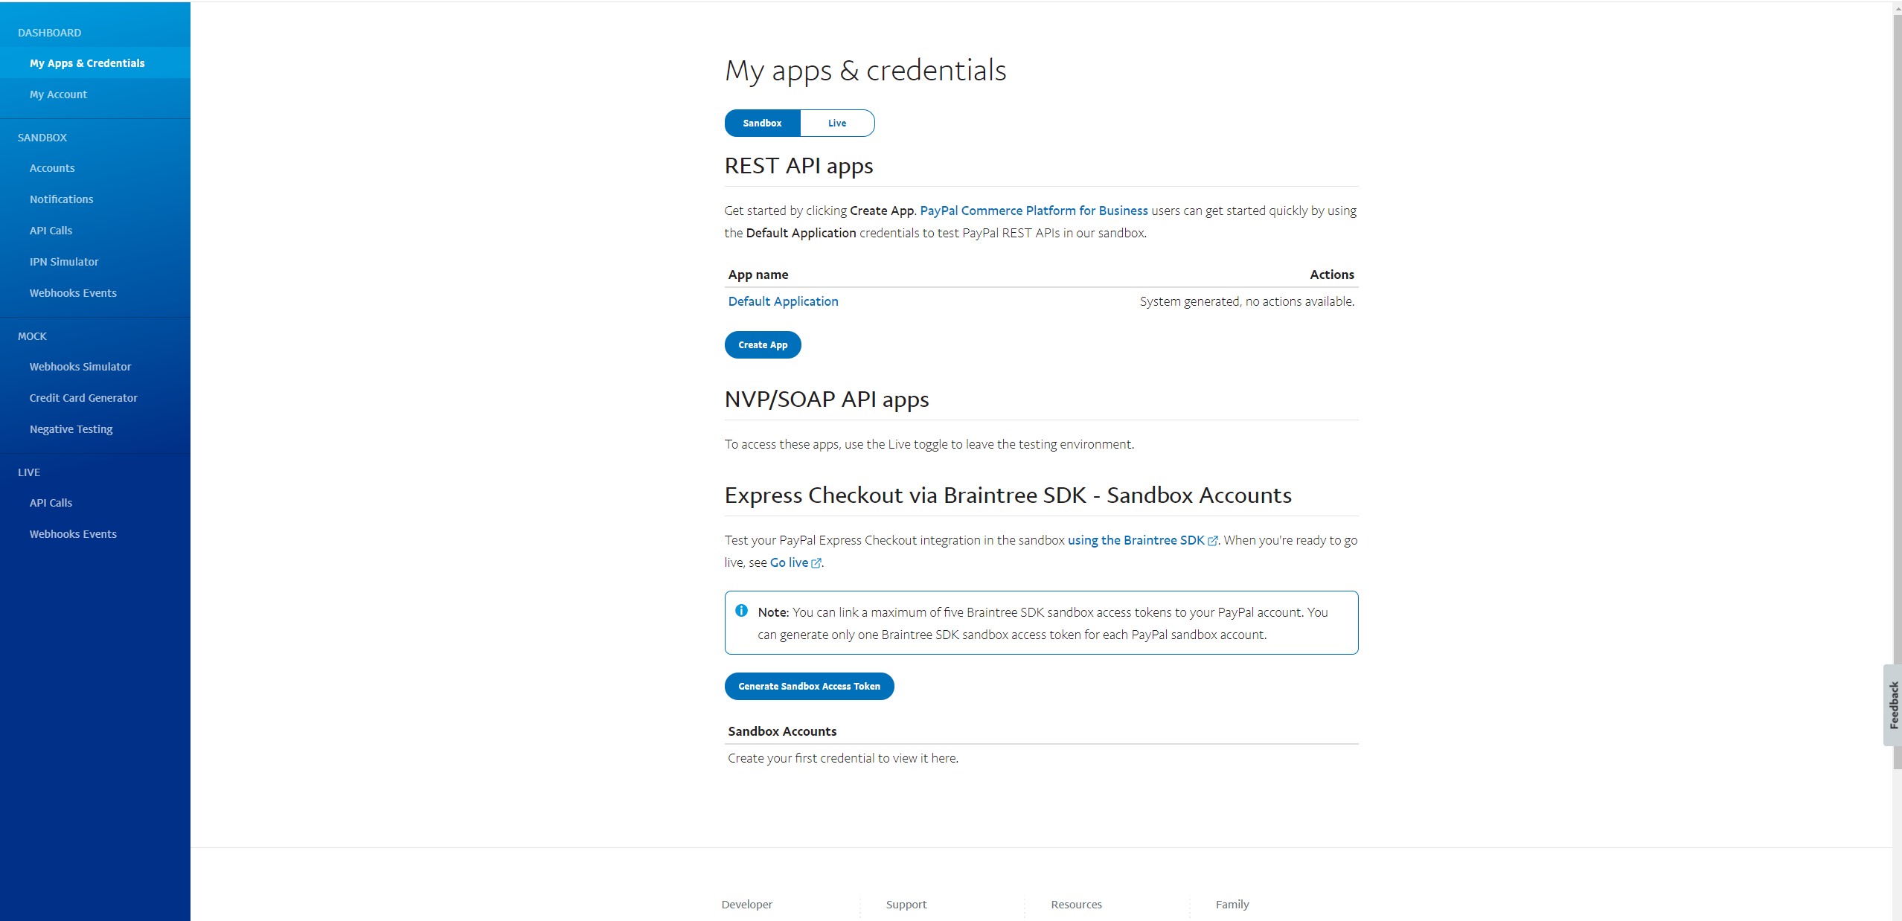
Task: Open My Account from the Dashboard section
Action: (58, 94)
